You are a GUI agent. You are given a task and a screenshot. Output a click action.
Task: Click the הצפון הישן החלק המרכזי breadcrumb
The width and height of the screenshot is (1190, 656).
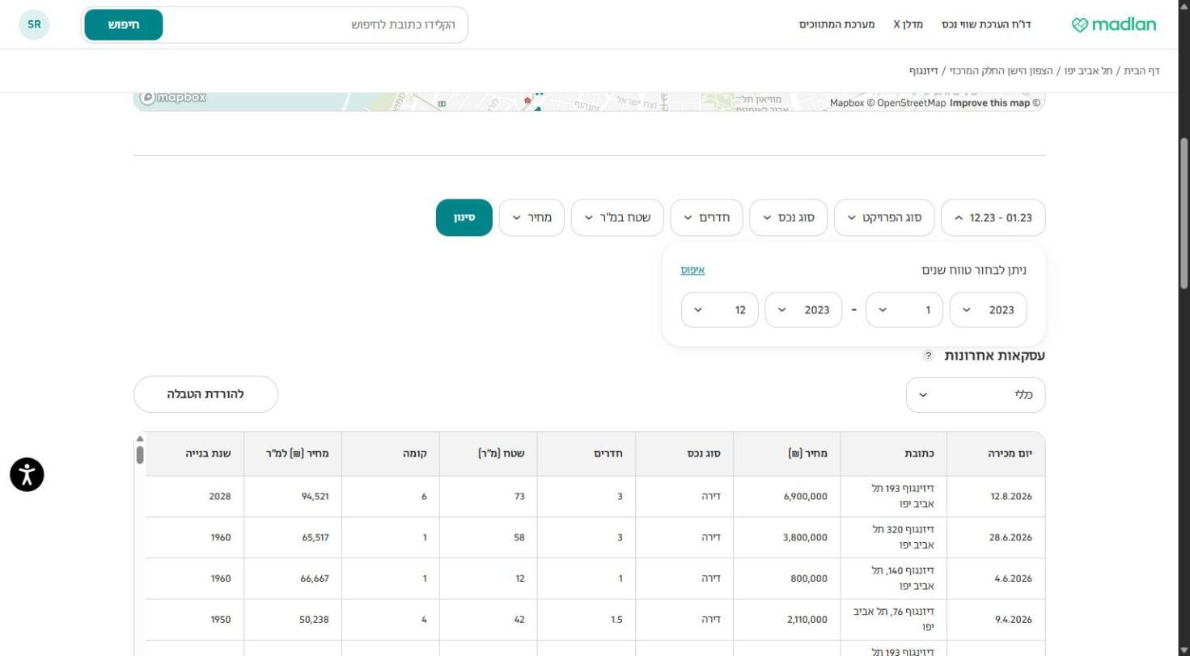coord(1001,71)
